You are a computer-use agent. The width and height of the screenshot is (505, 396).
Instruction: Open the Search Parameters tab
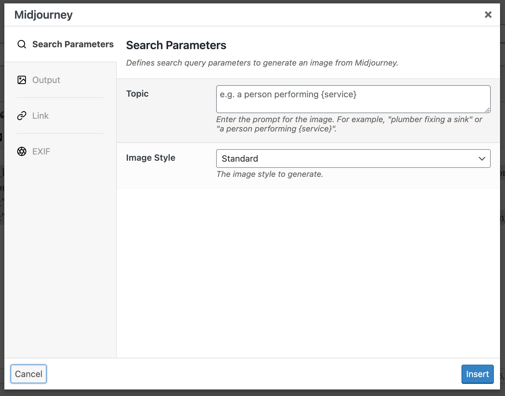point(60,44)
